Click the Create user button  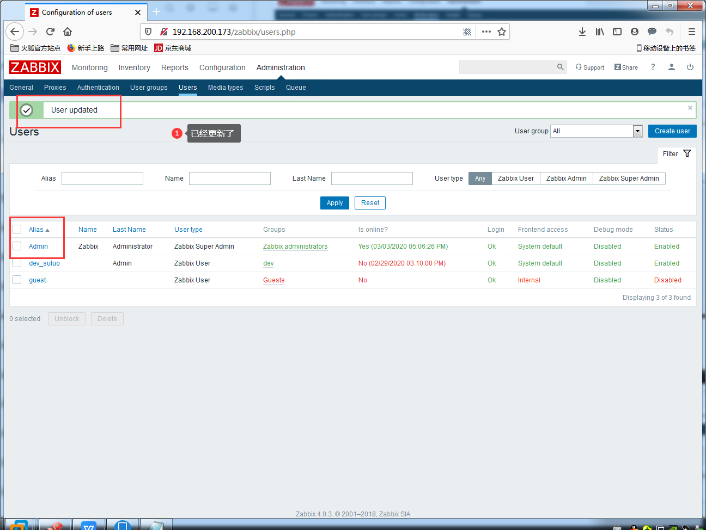coord(672,131)
